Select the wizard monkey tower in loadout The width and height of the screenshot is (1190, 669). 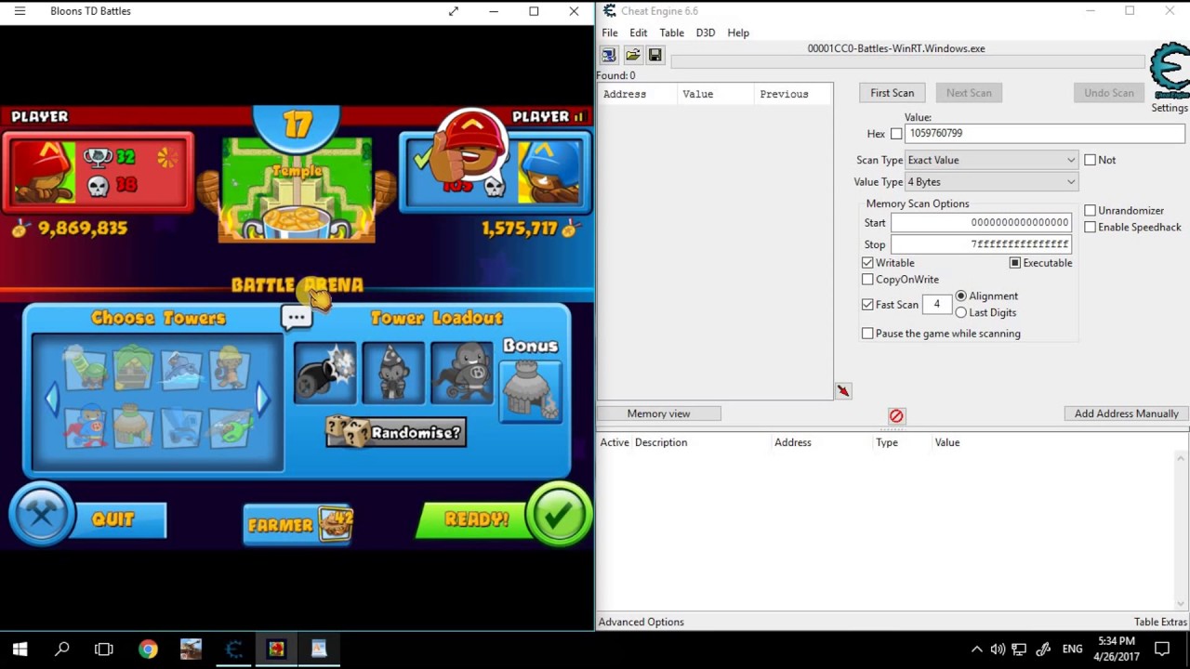click(x=393, y=374)
